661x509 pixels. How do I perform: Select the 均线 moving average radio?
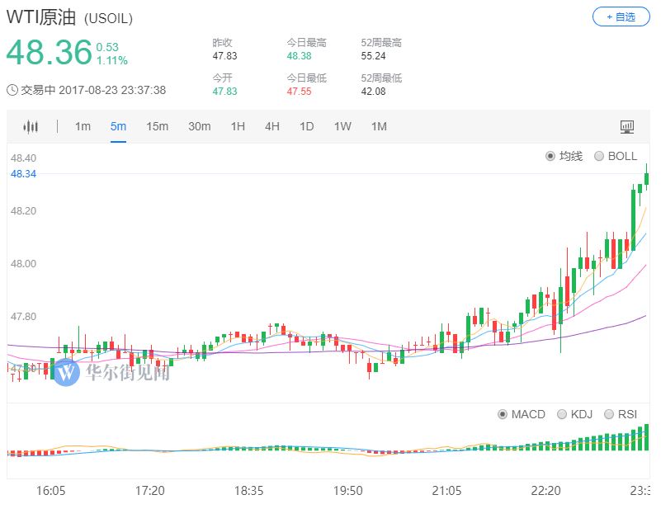coord(550,156)
